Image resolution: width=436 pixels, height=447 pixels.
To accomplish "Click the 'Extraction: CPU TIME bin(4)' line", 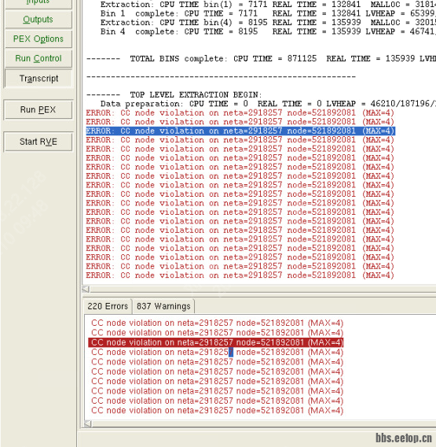I will coord(268,23).
